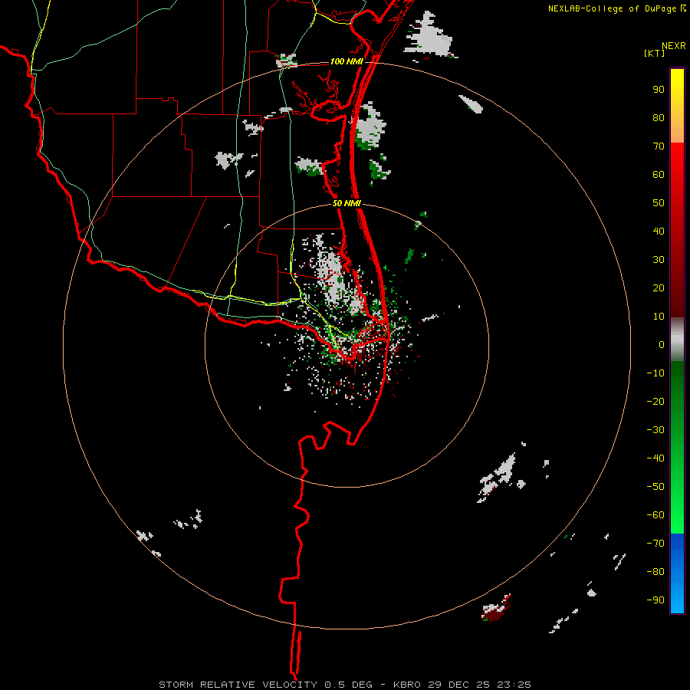Screen dimensions: 690x690
Task: Click the -60 scale value
Action: pyautogui.click(x=655, y=515)
